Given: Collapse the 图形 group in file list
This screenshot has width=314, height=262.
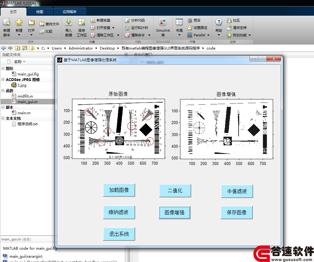Looking at the screenshot, I should (x=3, y=68).
